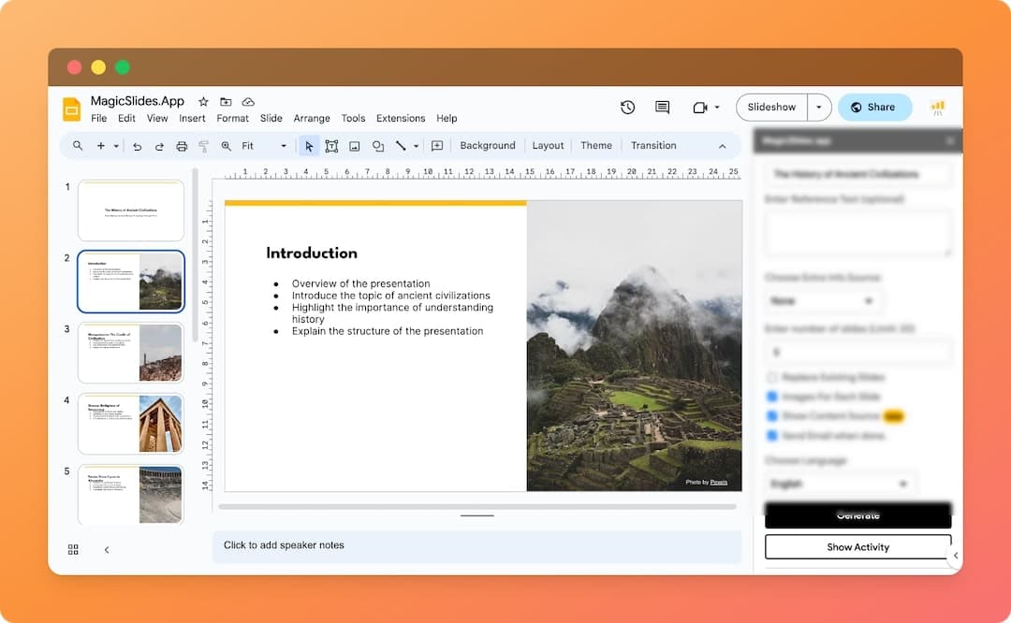
Task: Select the text box tool
Action: (331, 146)
